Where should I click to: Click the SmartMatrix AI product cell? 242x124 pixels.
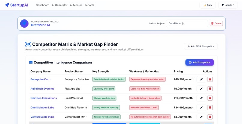pyautogui.click(x=74, y=98)
